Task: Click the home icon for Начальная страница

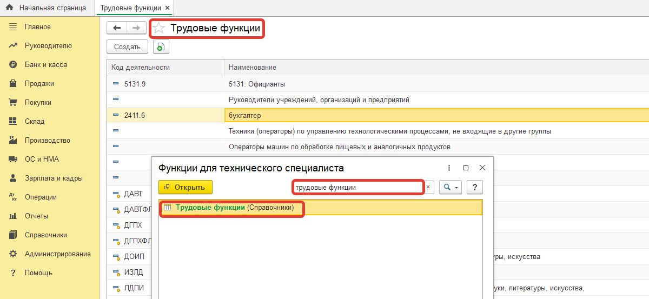Action: click(9, 8)
